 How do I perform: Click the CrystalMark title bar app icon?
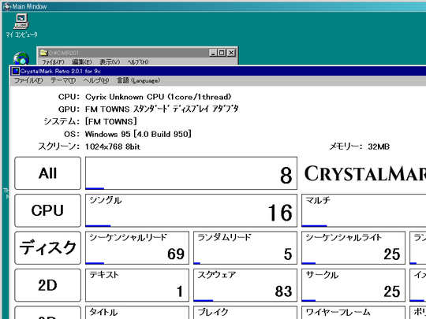point(16,71)
